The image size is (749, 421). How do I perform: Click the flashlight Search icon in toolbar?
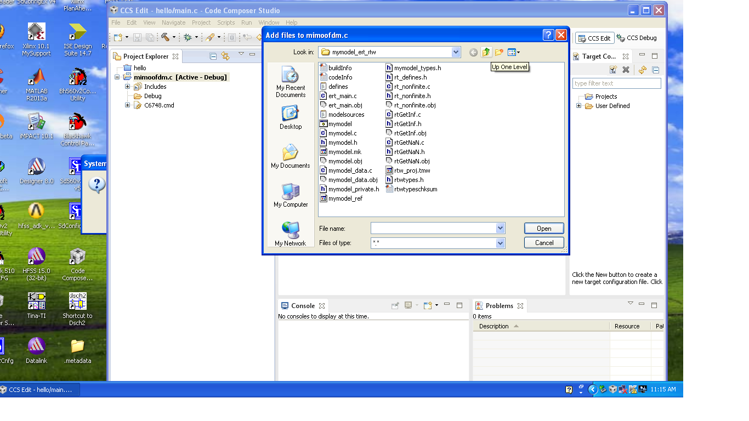coord(210,37)
